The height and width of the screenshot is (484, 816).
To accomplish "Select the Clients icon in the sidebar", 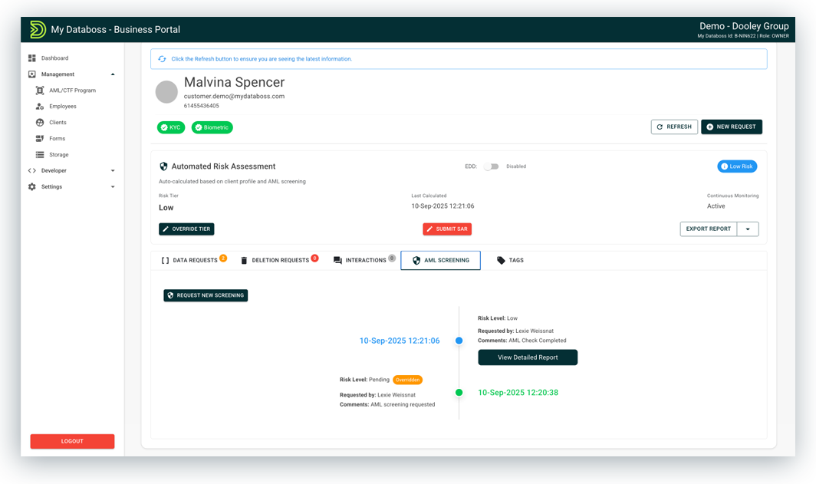I will click(41, 122).
